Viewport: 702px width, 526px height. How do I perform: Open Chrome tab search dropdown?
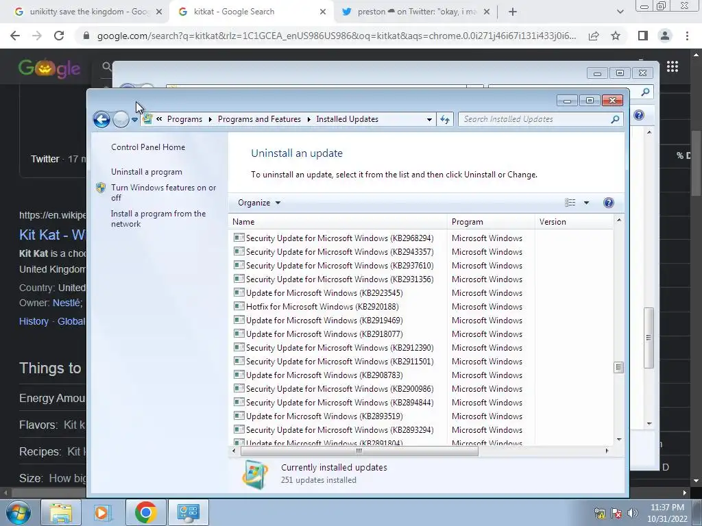point(620,12)
